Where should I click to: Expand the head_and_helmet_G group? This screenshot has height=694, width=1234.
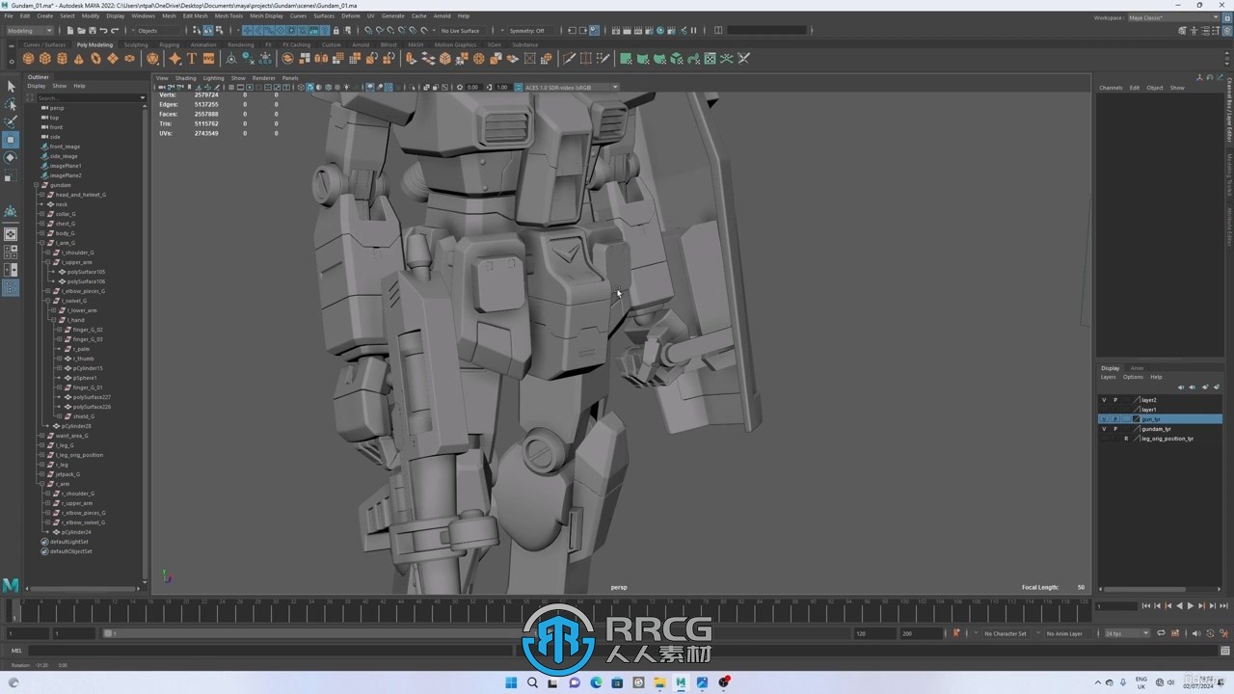click(x=42, y=195)
